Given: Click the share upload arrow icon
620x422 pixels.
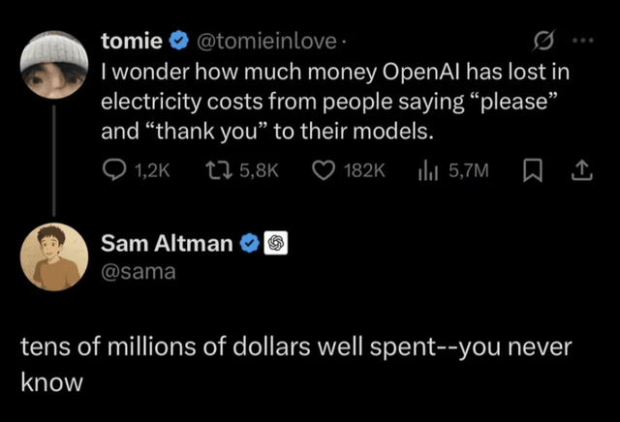Looking at the screenshot, I should (x=580, y=170).
